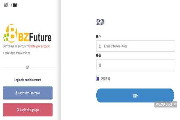The image size is (180, 120).
Task: Click the Google G icon
Action: tap(18, 110)
